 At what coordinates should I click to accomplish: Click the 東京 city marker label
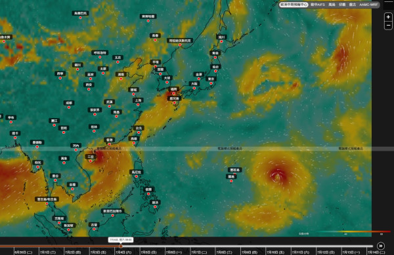pos(211,79)
